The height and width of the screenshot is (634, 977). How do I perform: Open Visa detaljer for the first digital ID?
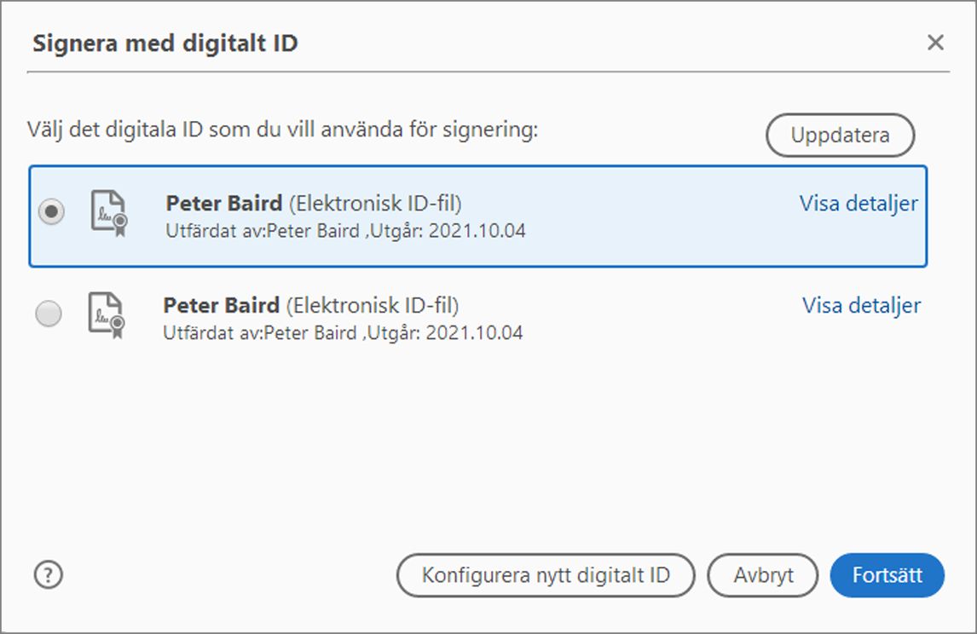[x=858, y=204]
